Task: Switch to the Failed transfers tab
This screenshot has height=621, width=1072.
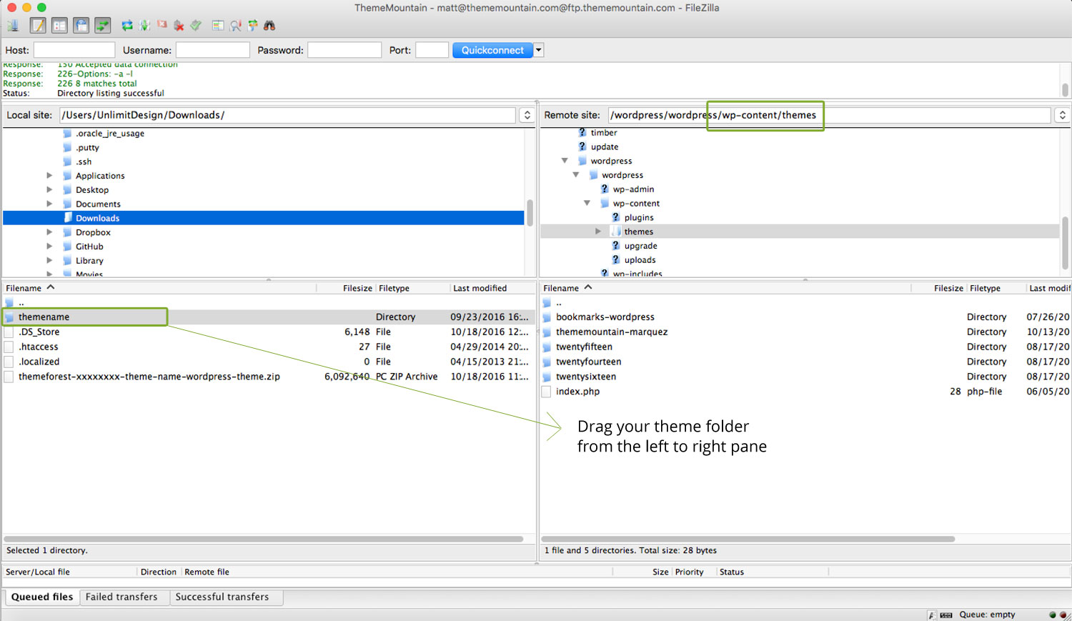Action: 121,597
